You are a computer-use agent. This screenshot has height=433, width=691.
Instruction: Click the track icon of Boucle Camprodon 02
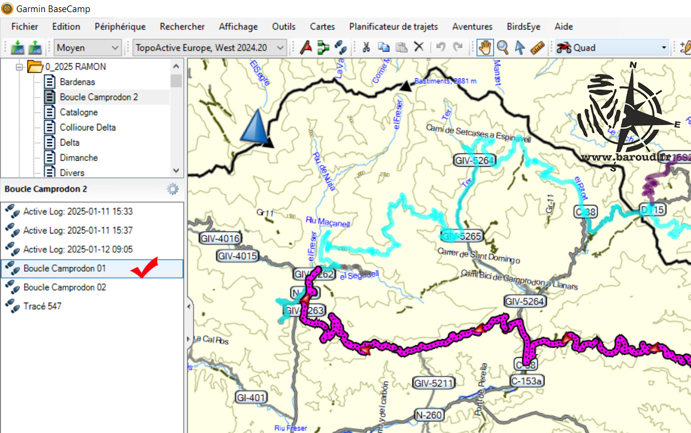click(12, 287)
